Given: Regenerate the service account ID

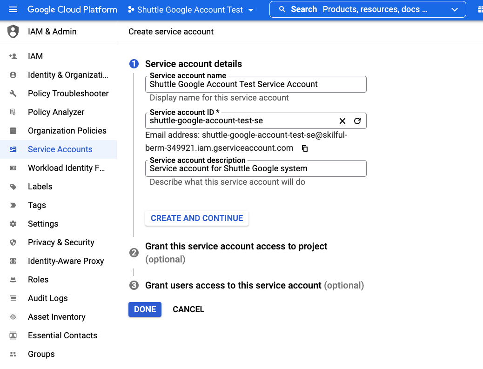Looking at the screenshot, I should pyautogui.click(x=357, y=121).
